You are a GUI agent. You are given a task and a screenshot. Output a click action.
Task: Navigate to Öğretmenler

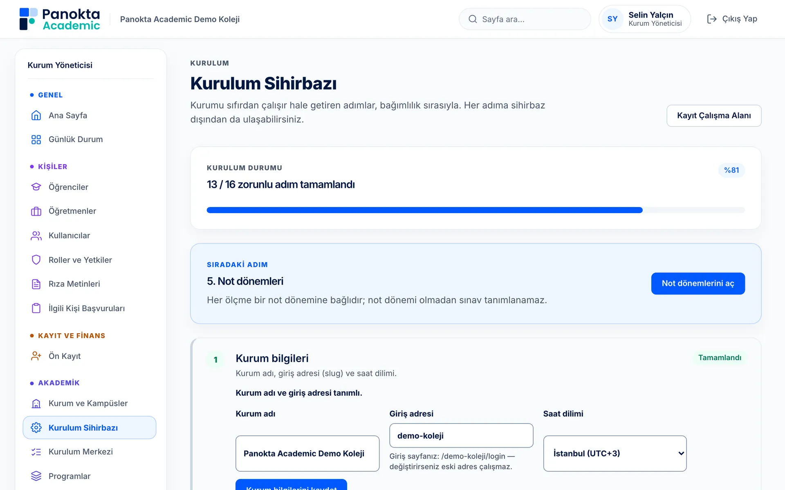point(90,211)
